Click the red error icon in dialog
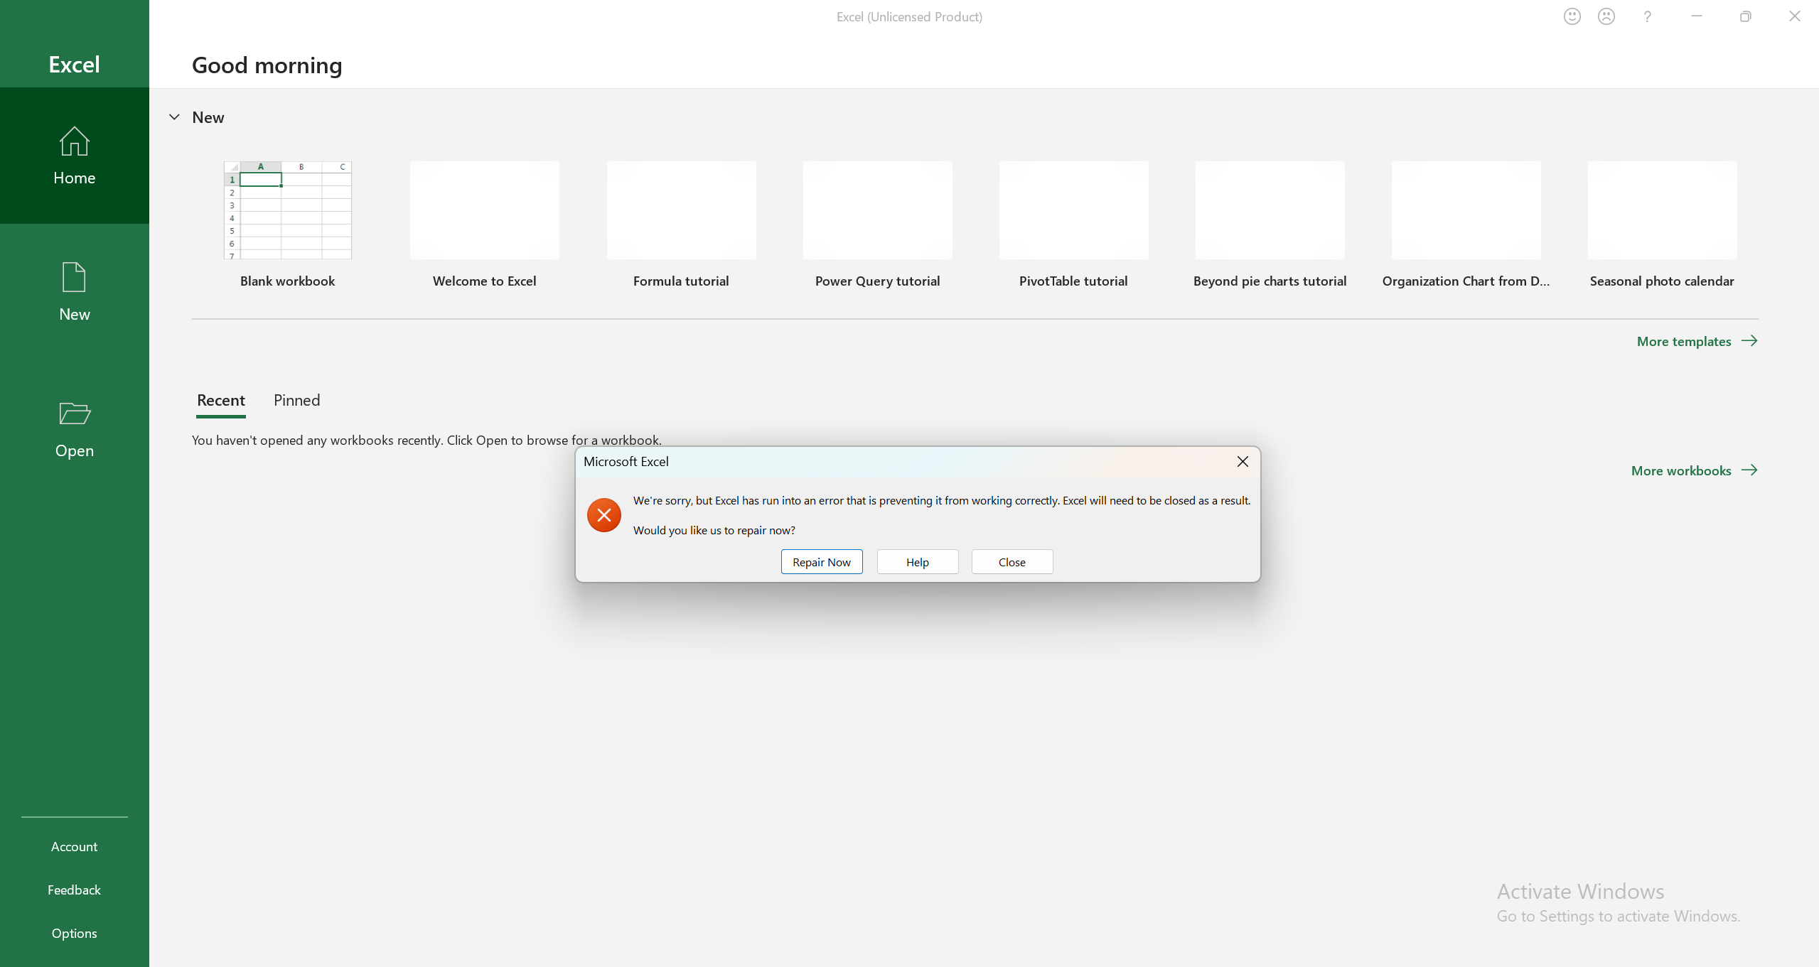The width and height of the screenshot is (1819, 967). coord(604,515)
